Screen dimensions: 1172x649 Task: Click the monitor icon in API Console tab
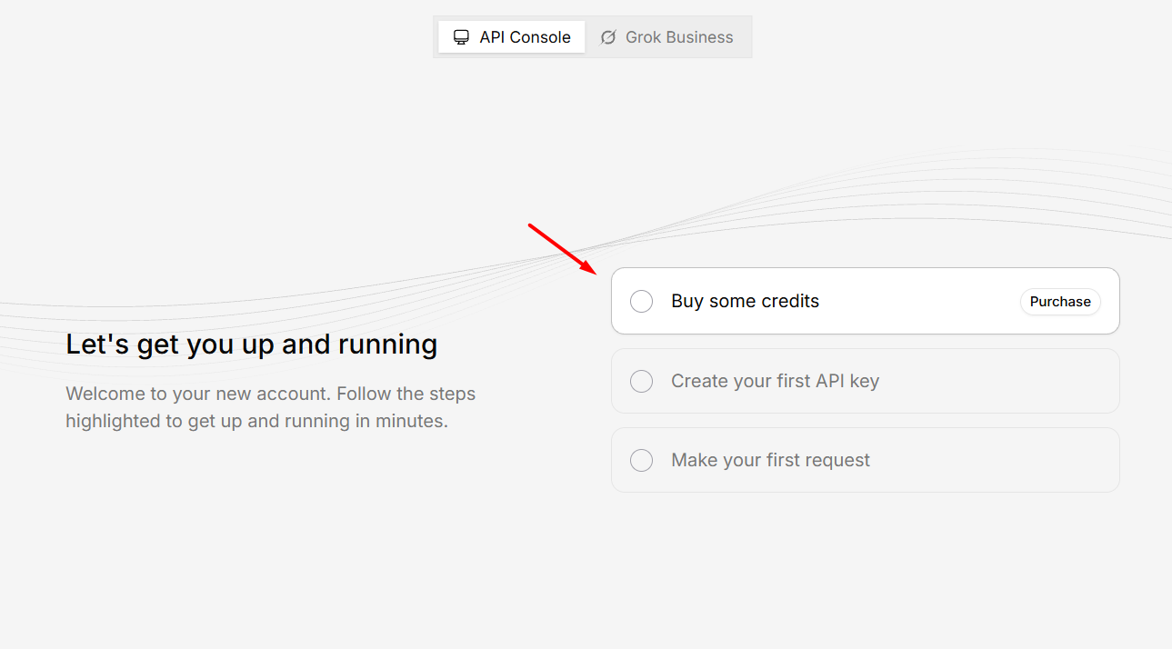tap(462, 37)
